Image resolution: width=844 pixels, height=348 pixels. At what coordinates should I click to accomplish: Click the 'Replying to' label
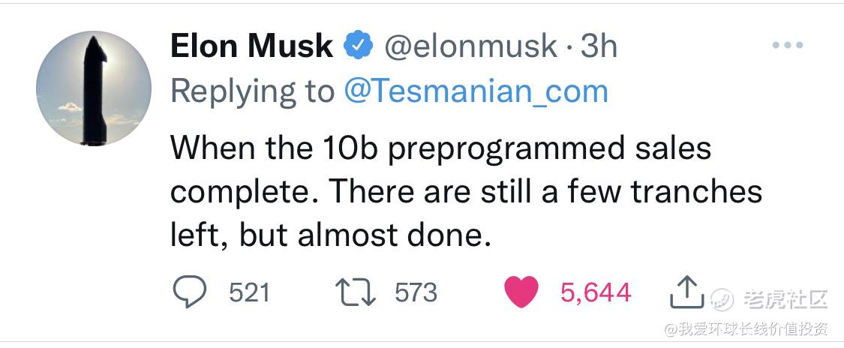(252, 92)
